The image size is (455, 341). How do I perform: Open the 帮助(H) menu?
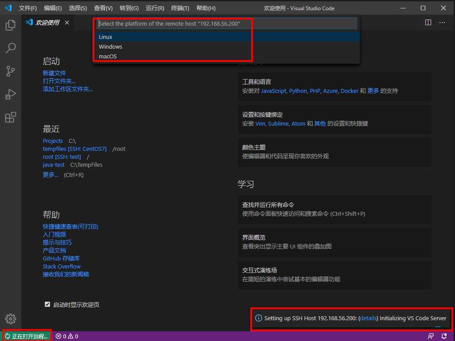click(x=206, y=8)
